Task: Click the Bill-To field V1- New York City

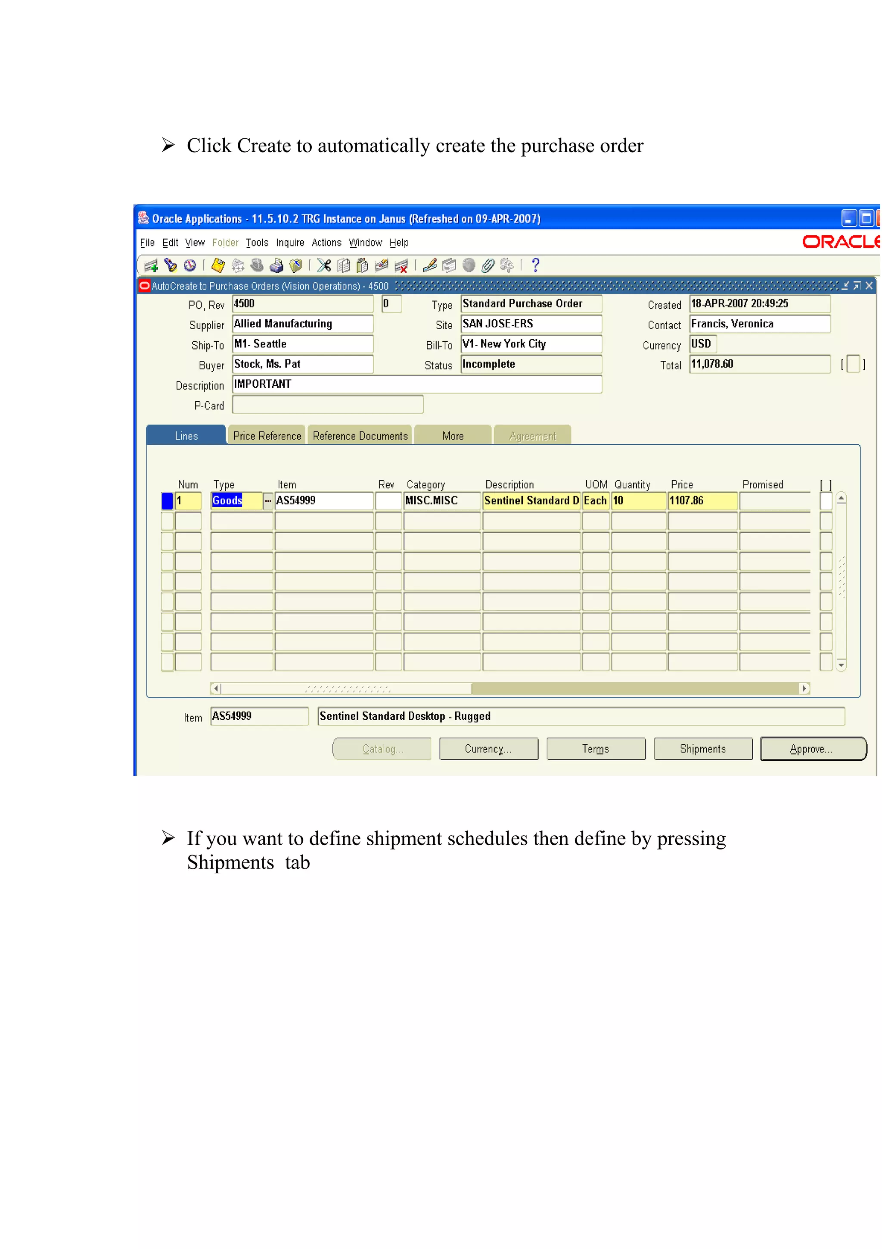Action: [531, 344]
